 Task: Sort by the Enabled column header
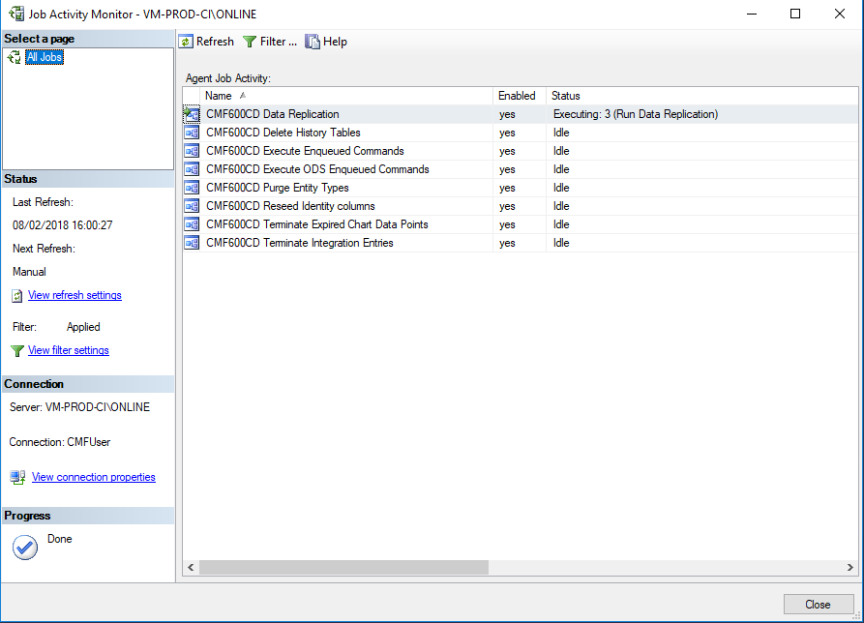[x=519, y=96]
